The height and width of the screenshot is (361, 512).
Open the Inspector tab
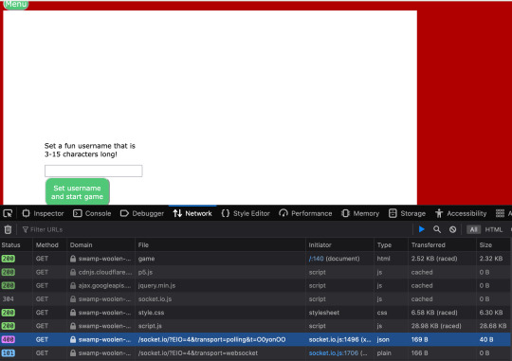pos(43,213)
